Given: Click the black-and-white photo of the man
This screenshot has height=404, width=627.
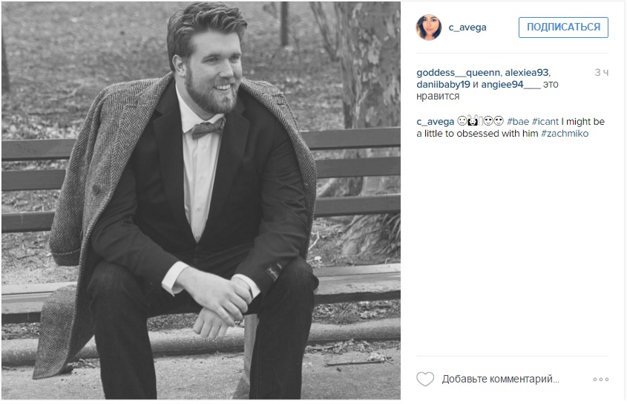Looking at the screenshot, I should coord(201,201).
